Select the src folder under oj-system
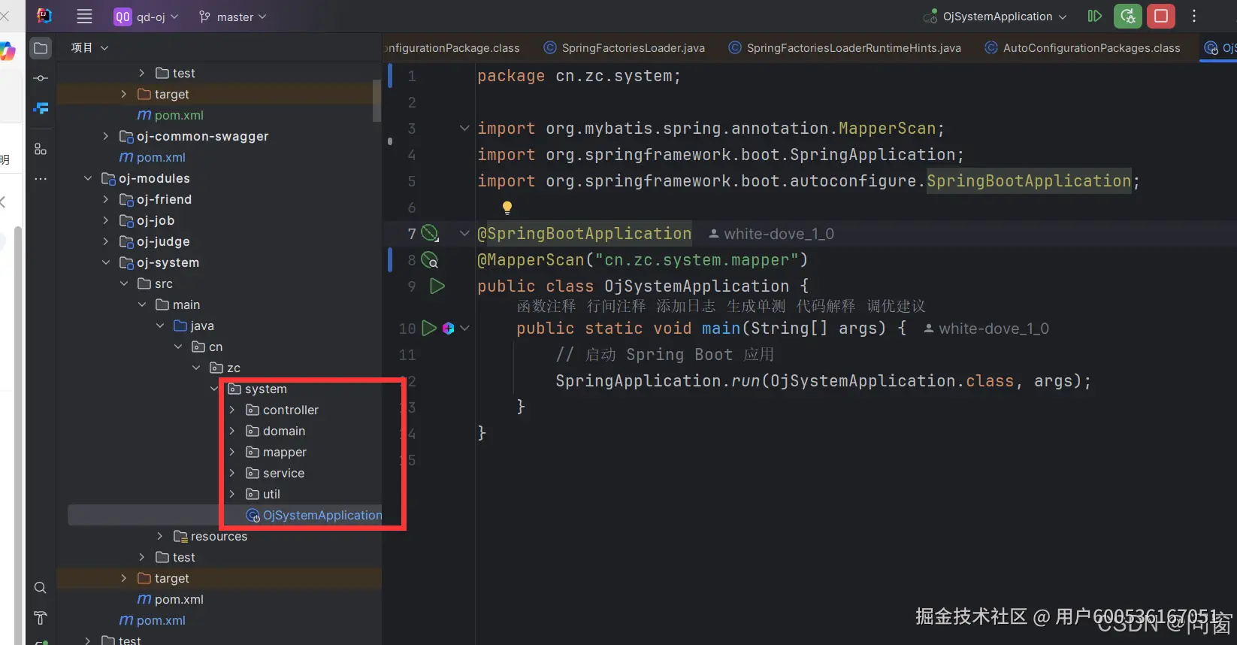This screenshot has height=645, width=1237. (x=156, y=283)
